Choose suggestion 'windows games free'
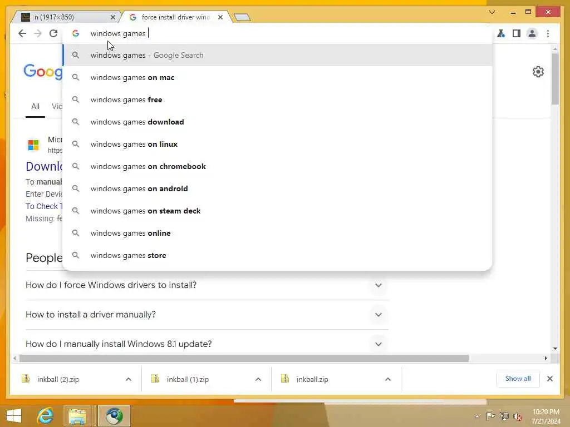 click(278, 100)
